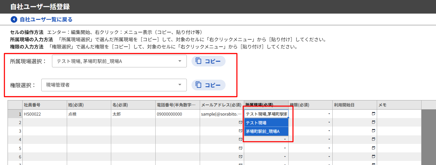Screen dimensions: 436x165
Task: Click the mail icon in row 2
Action: coord(240,122)
